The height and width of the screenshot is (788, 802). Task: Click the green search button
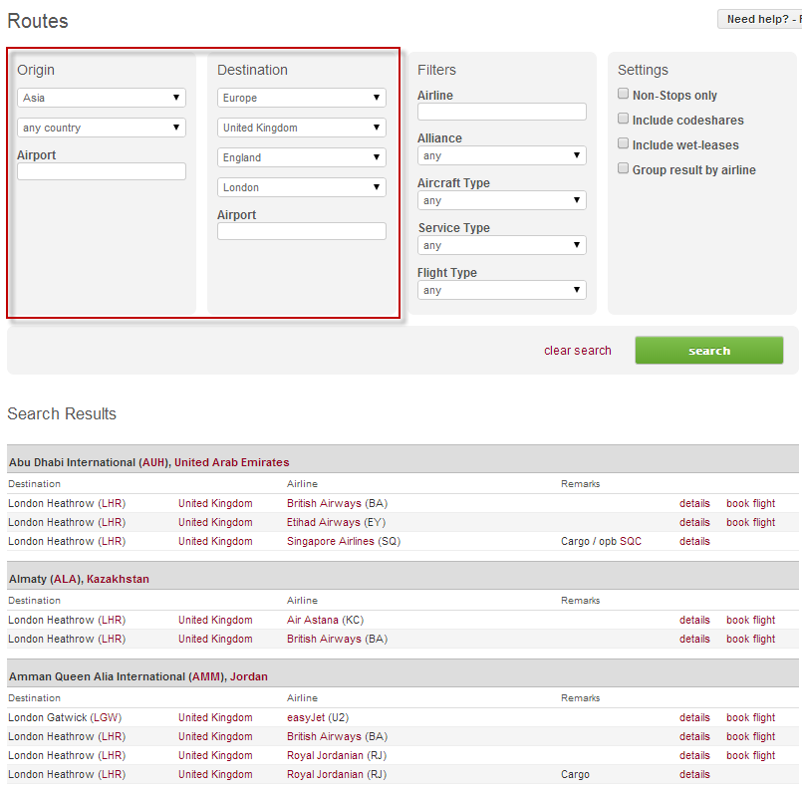coord(709,351)
